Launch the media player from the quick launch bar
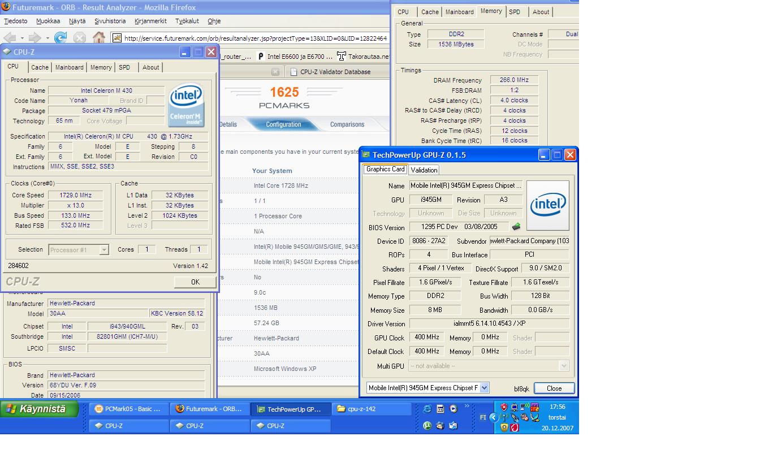Screen dimensions: 760x475 point(453,409)
